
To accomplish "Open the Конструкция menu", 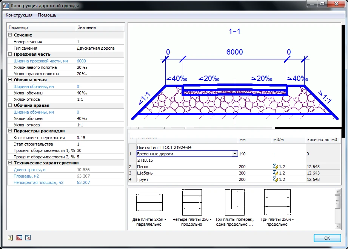I will click(19, 15).
